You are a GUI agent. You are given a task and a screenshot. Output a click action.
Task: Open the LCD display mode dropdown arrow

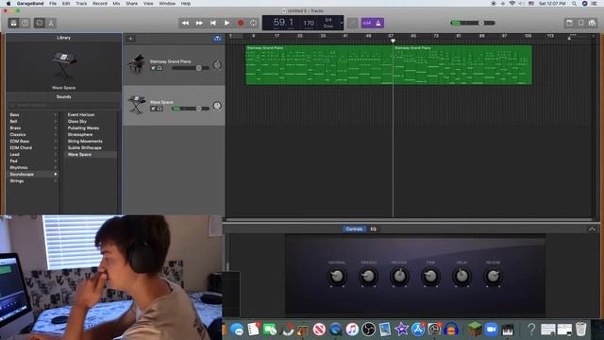342,23
